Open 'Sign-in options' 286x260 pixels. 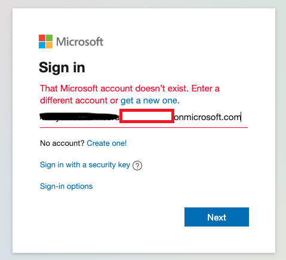tap(66, 186)
